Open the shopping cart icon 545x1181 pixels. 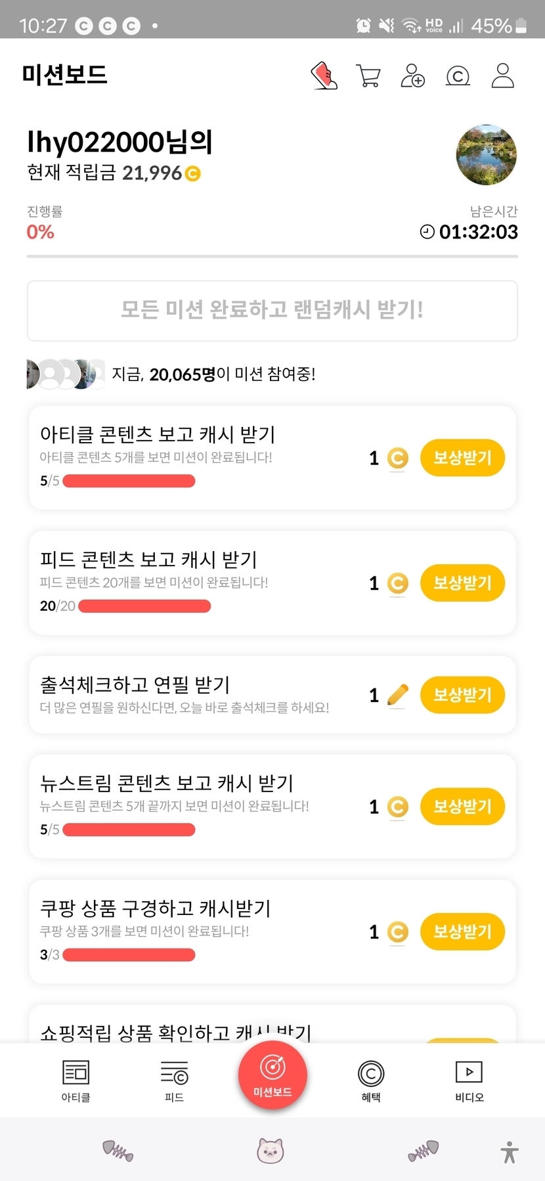pos(368,76)
